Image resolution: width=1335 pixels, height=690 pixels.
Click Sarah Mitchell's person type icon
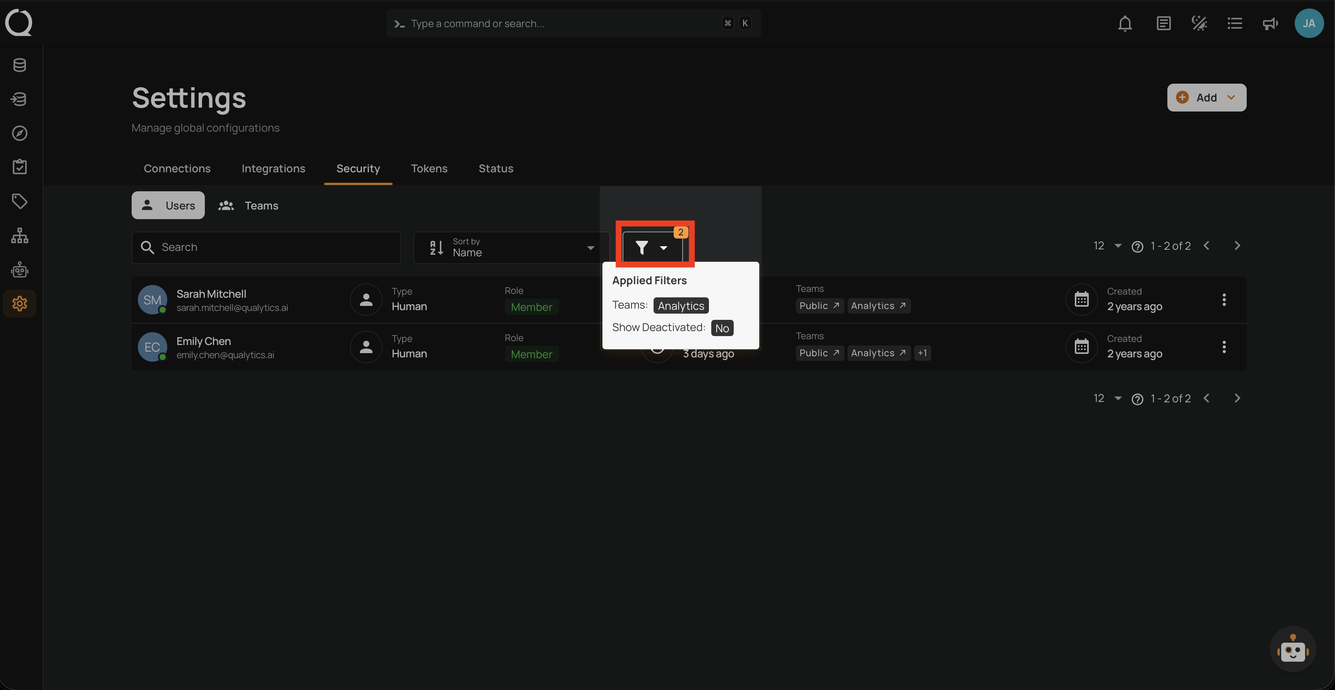click(366, 299)
